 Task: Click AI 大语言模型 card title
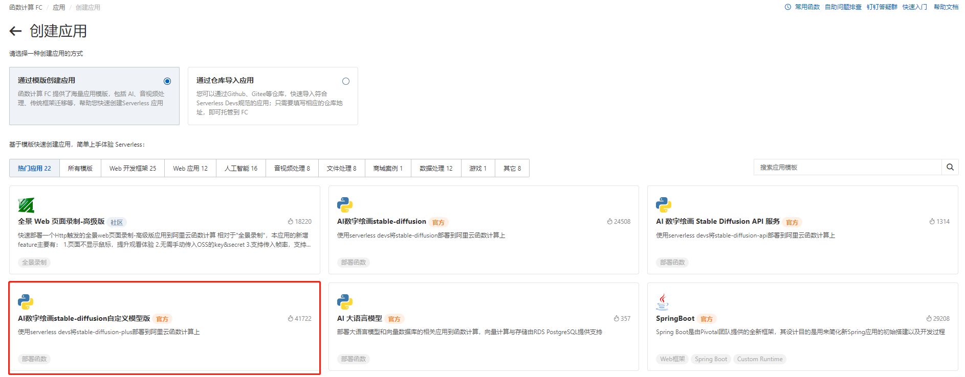click(359, 318)
